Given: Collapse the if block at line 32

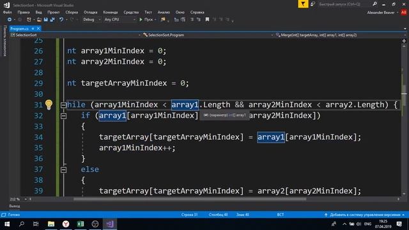Looking at the screenshot, I should [63, 116].
